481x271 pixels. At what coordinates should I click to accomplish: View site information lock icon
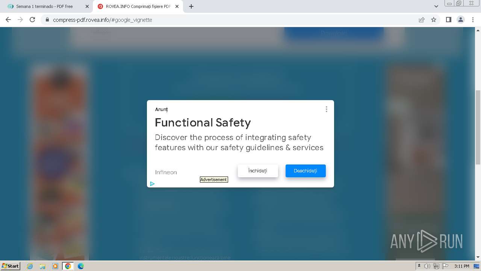(47, 20)
